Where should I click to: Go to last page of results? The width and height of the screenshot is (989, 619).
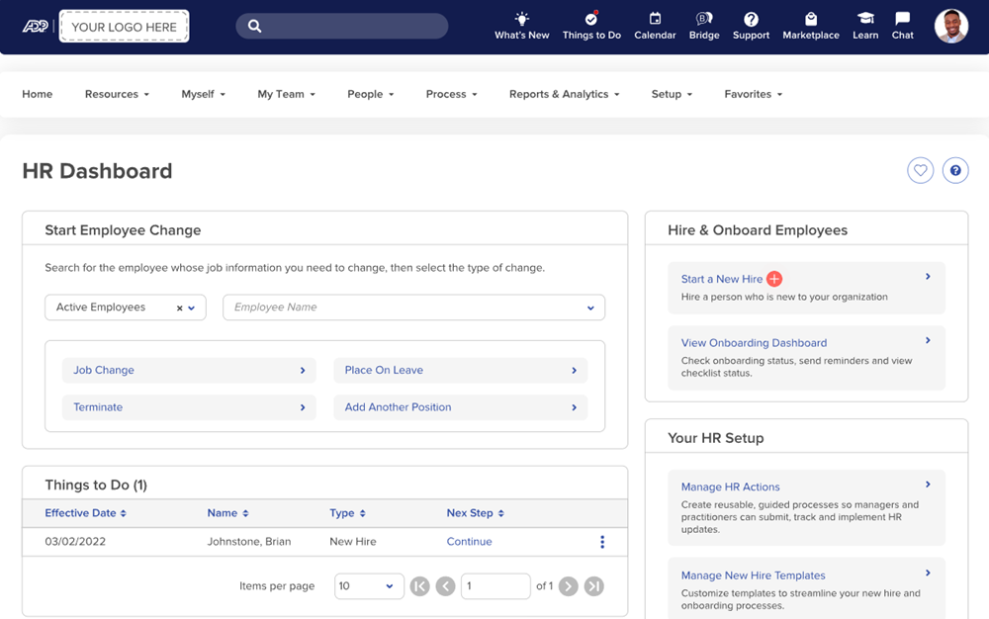tap(593, 586)
